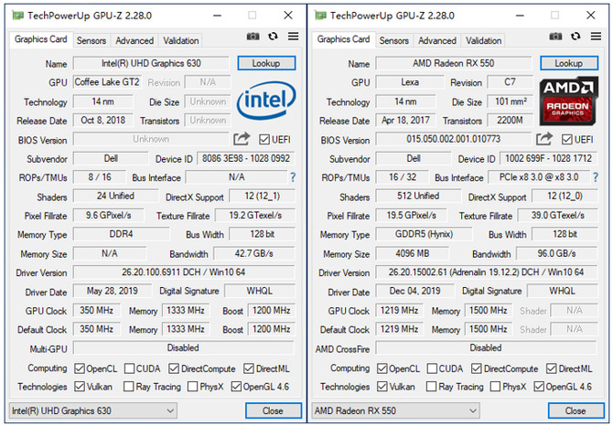The image size is (613, 426).
Task: Open Intel(R) UHD Graphics 630 GPU selector dropdown
Action: [93, 410]
